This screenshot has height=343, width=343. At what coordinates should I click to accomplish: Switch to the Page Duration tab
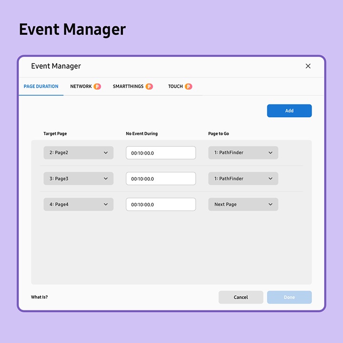[x=41, y=87]
